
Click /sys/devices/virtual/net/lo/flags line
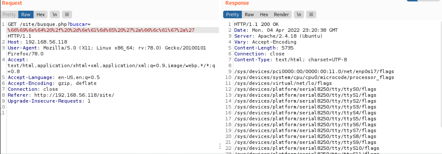click(x=283, y=83)
